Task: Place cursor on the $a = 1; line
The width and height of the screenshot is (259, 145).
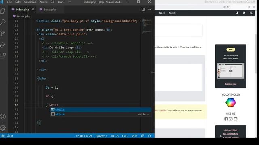Action: (52, 87)
